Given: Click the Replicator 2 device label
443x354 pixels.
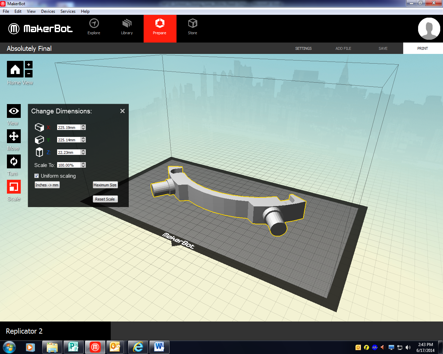Looking at the screenshot, I should (24, 331).
